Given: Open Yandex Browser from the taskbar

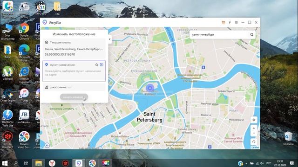Looking at the screenshot, I should [52, 163].
